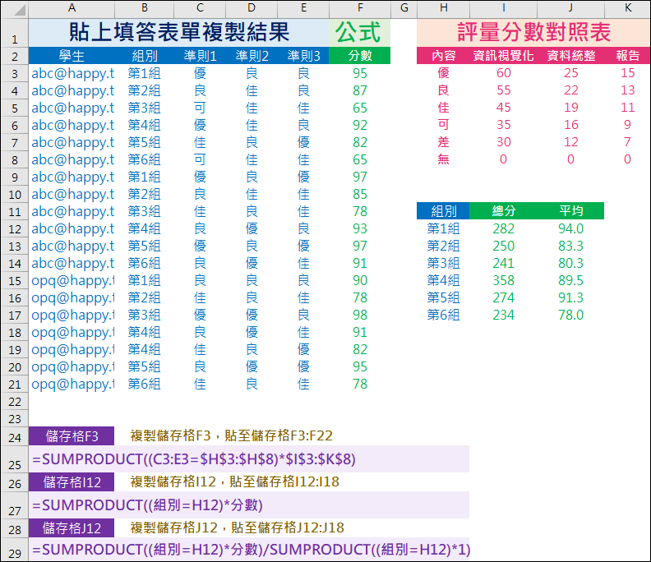Click the purple 儲存格J12 label
This screenshot has width=651, height=562.
coord(72,528)
